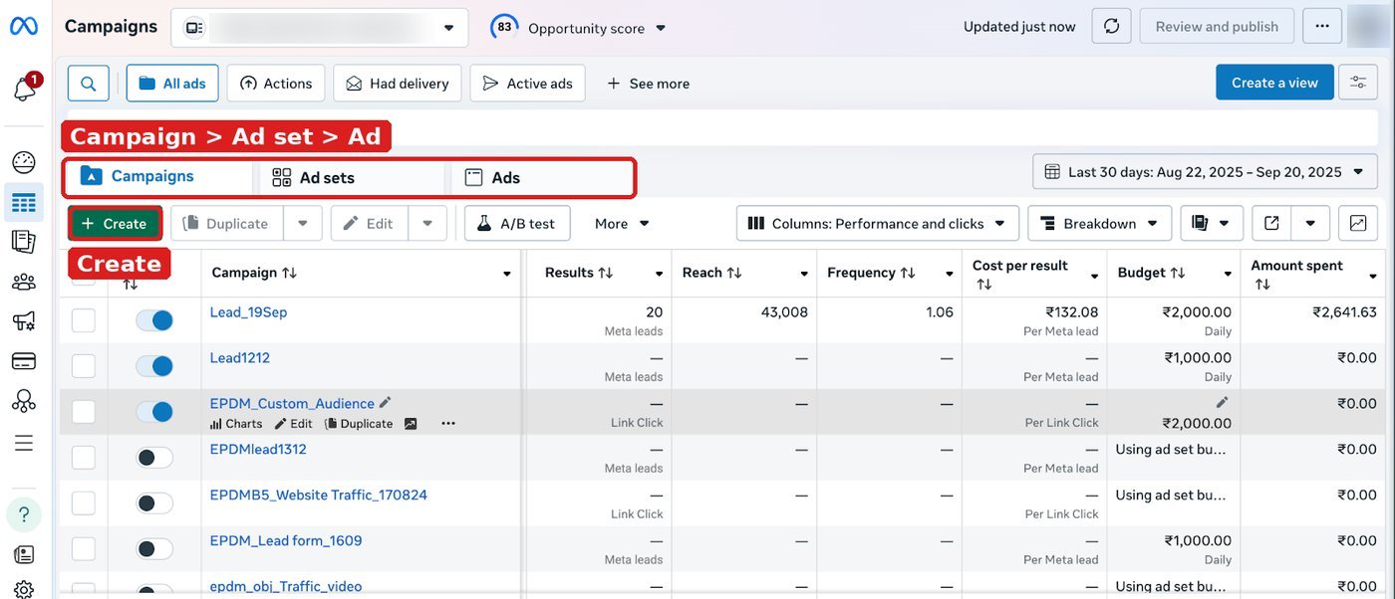Open the Breakdown dropdown
The image size is (1395, 599).
(x=1099, y=223)
